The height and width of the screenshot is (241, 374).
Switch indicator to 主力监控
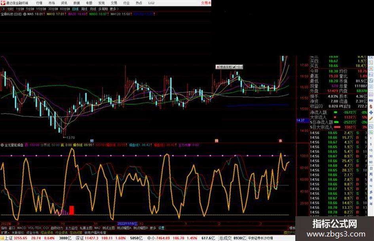pos(71,228)
